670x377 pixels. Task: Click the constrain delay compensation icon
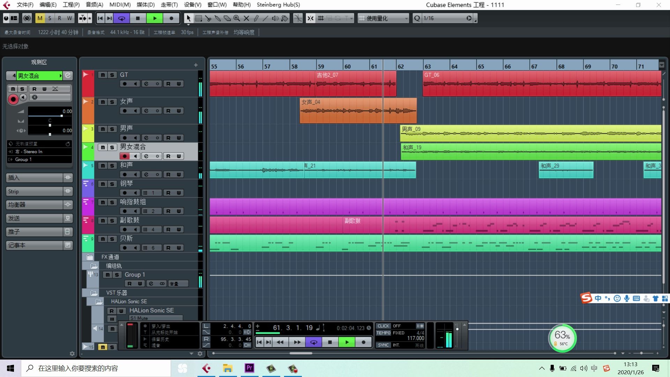pyautogui.click(x=27, y=18)
